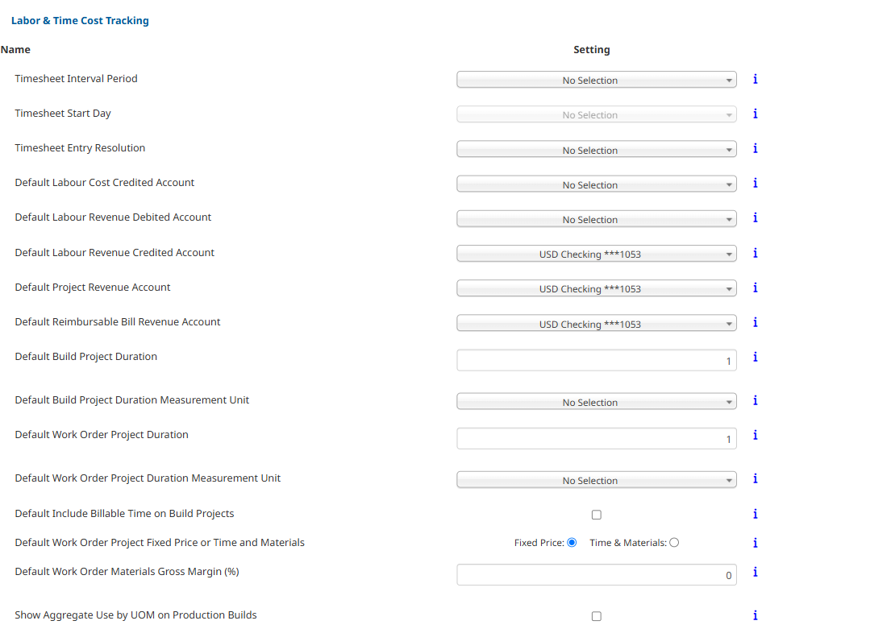View info for Default Work Order Project Duration
Image resolution: width=891 pixels, height=629 pixels.
click(756, 435)
